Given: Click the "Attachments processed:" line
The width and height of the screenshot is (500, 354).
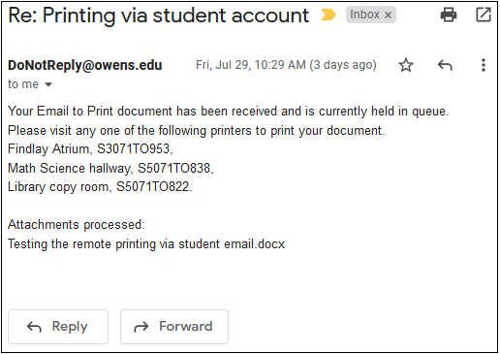Looking at the screenshot, I should pos(77,225).
